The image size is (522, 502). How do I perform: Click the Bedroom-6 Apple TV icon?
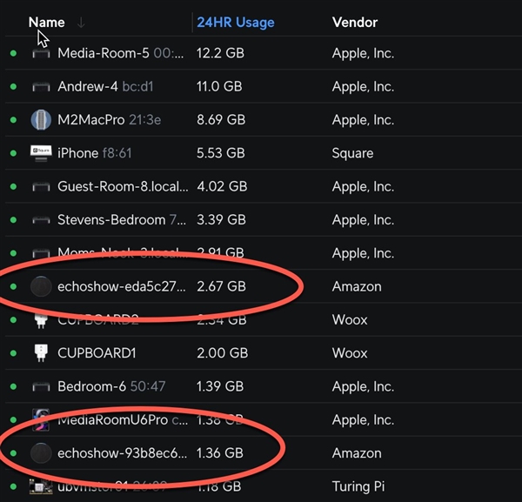pos(41,386)
